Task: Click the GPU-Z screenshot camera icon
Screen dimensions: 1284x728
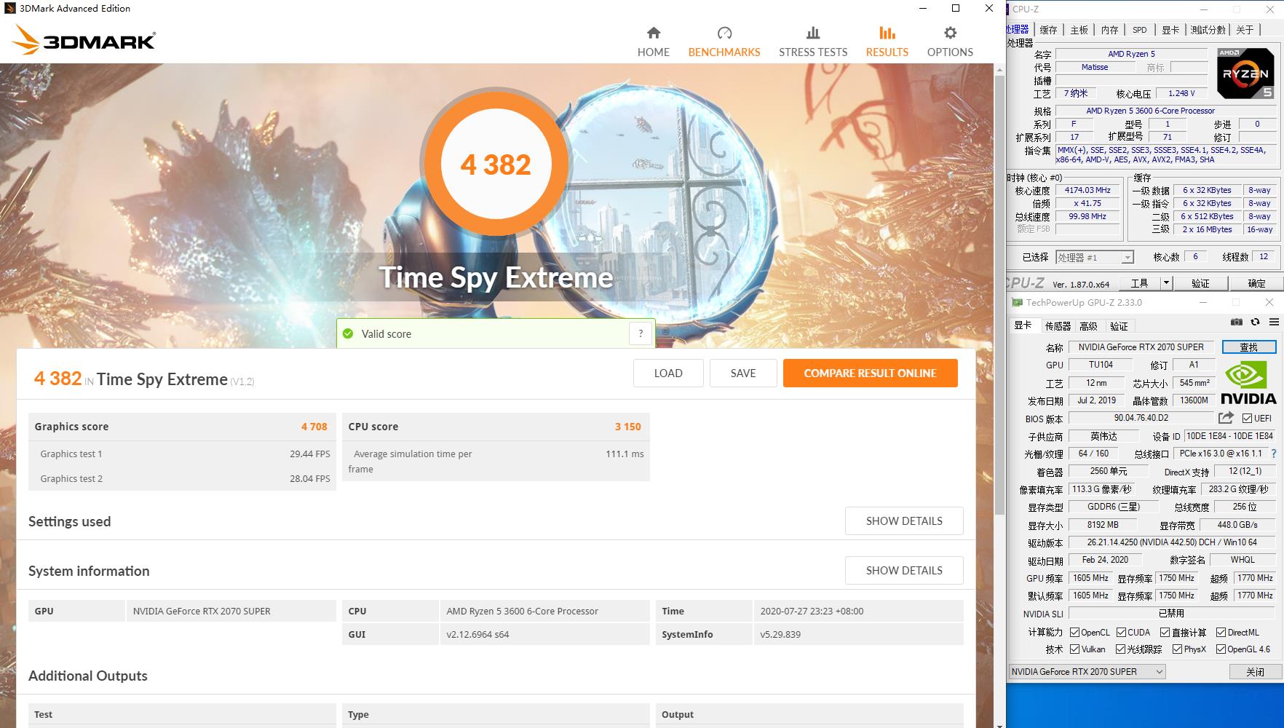Action: coord(1236,322)
